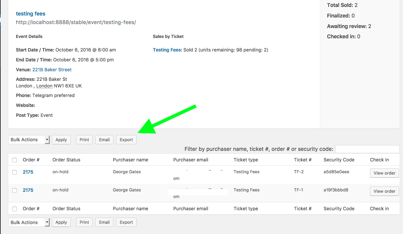Image resolution: width=403 pixels, height=234 pixels.
Task: Click the bottom Apply button
Action: [61, 222]
